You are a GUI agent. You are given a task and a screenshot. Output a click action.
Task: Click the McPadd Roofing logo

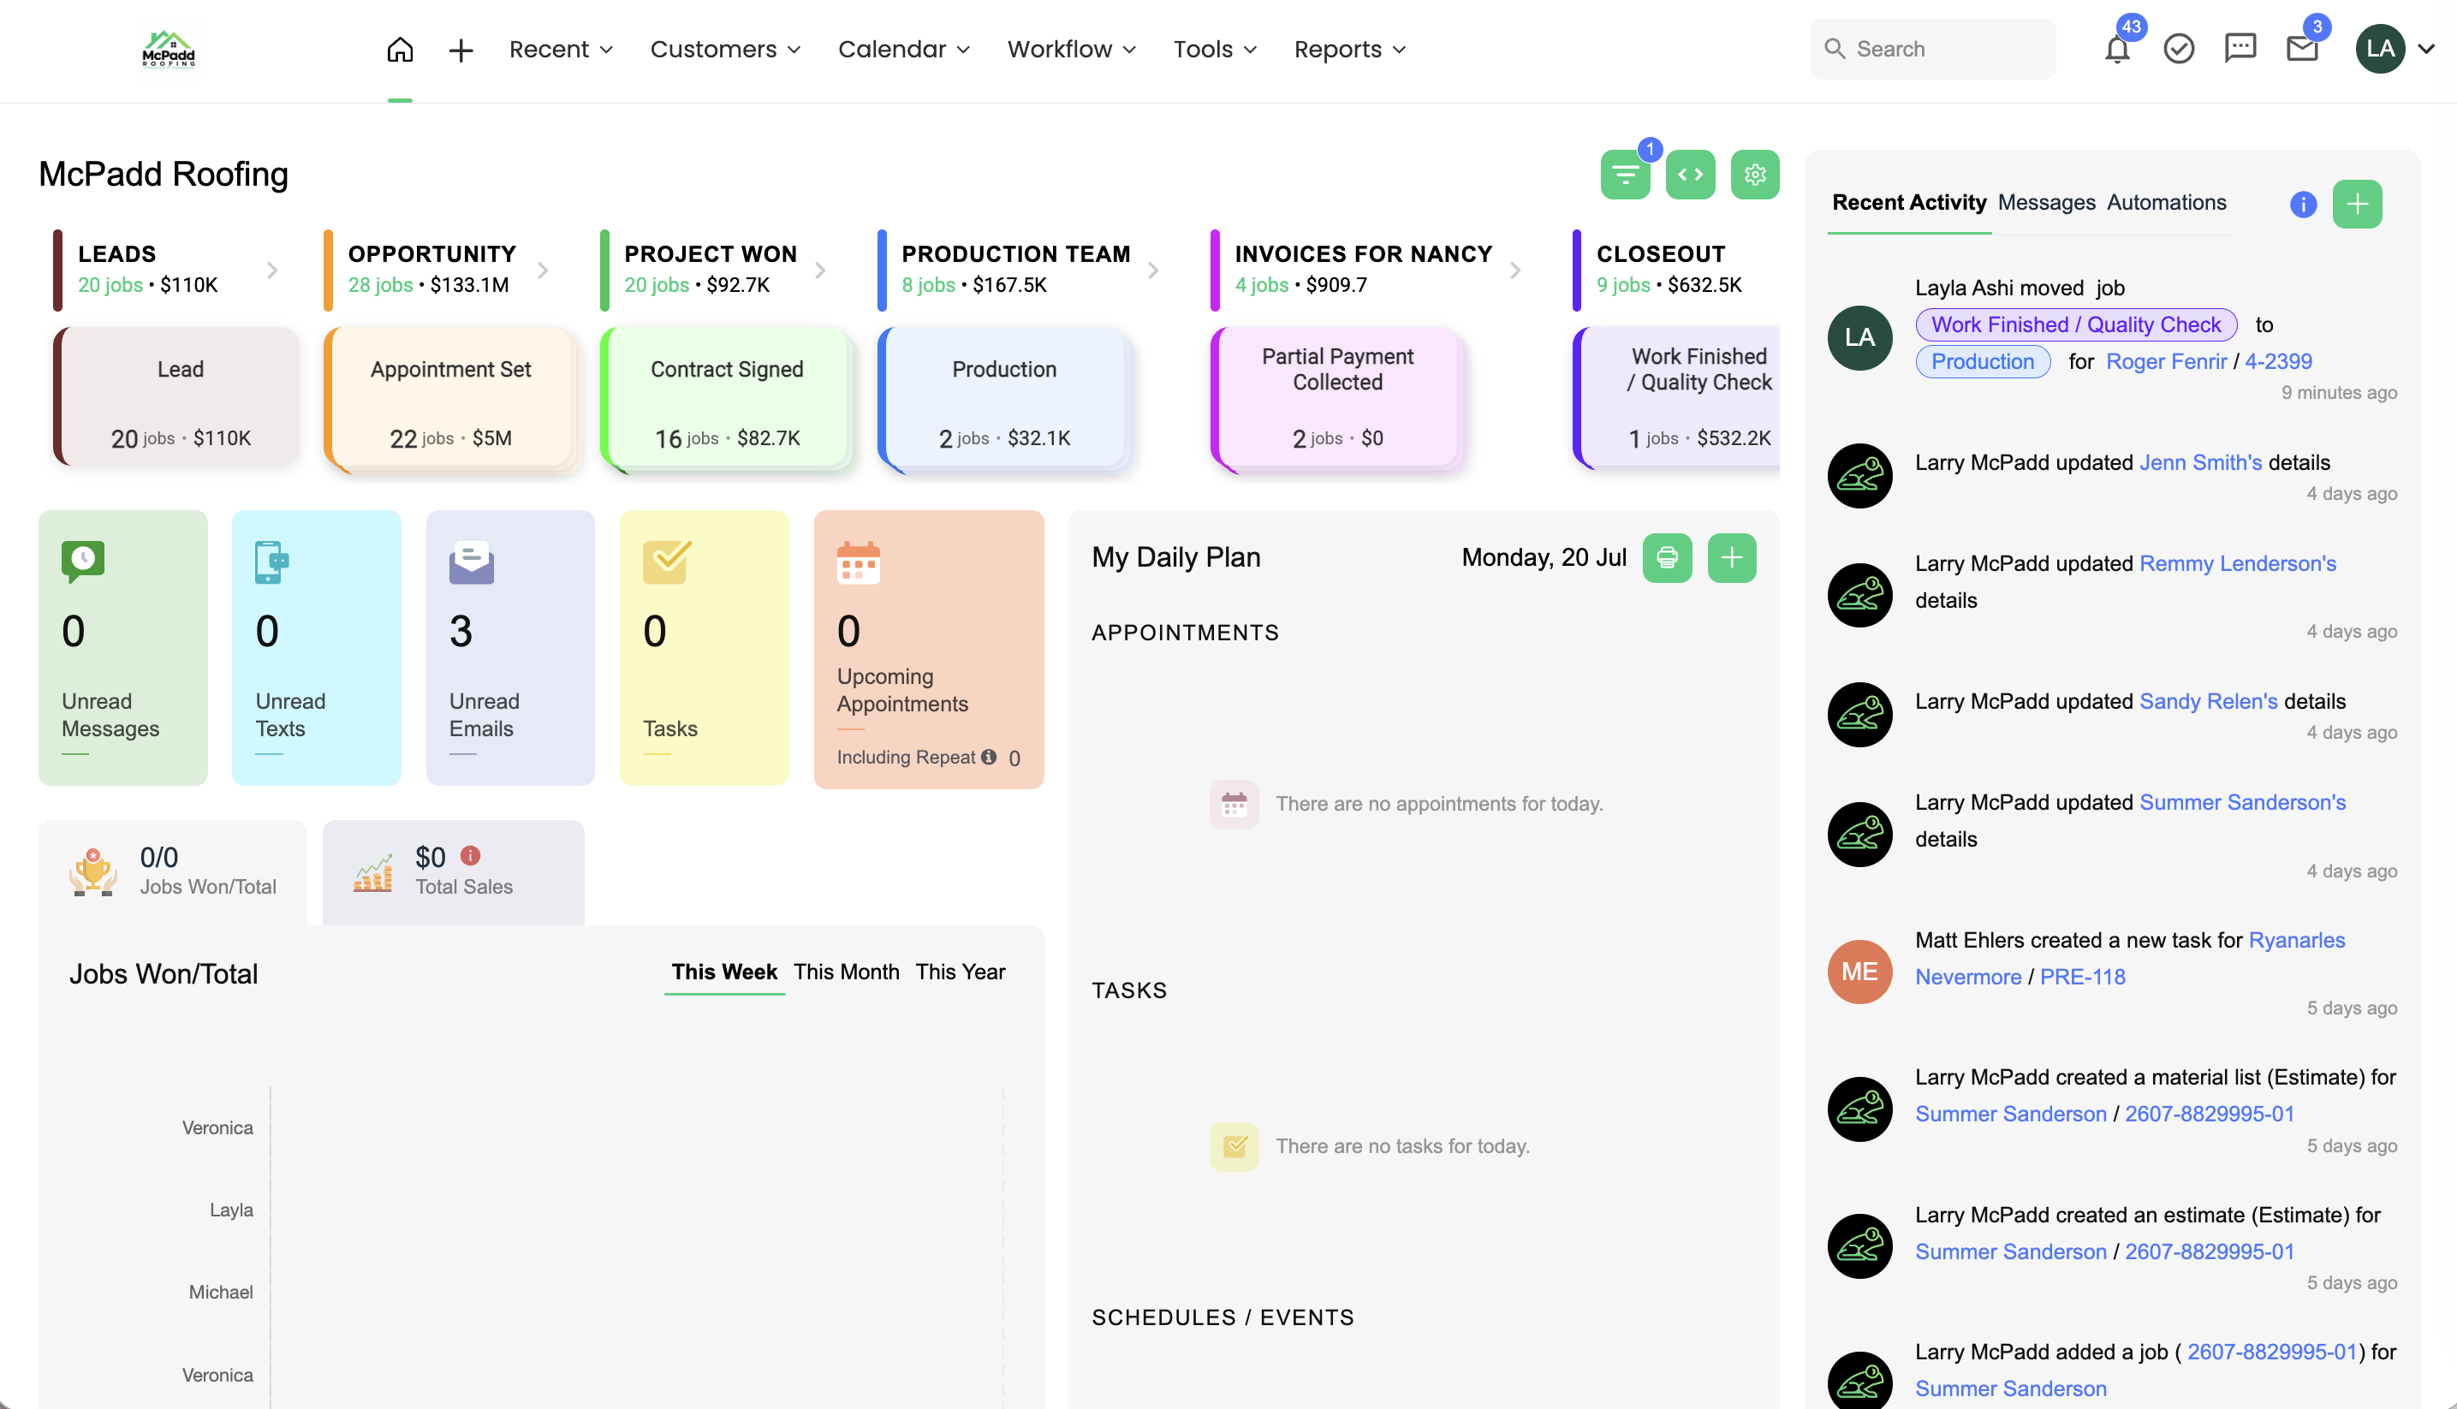(169, 50)
